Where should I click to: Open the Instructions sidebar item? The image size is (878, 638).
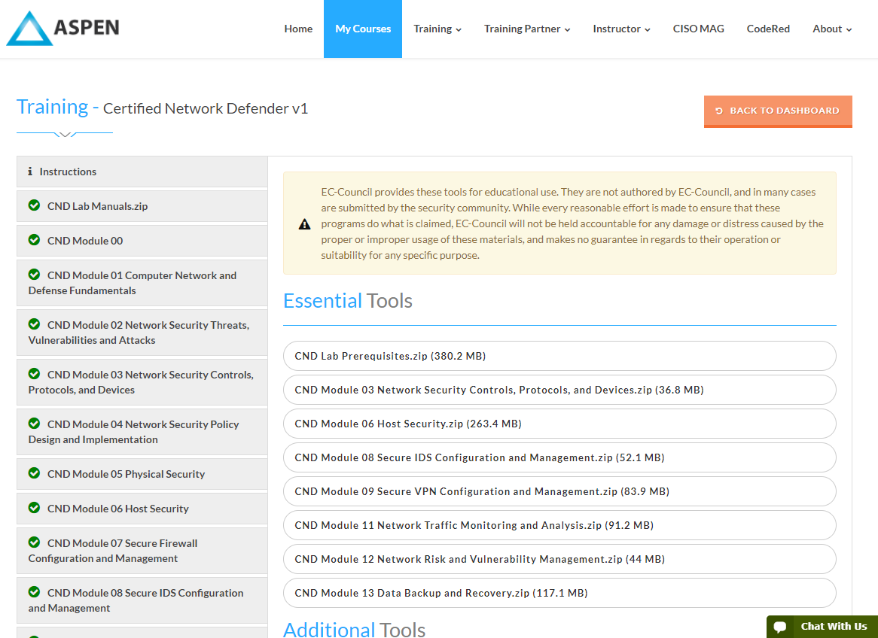pos(142,172)
